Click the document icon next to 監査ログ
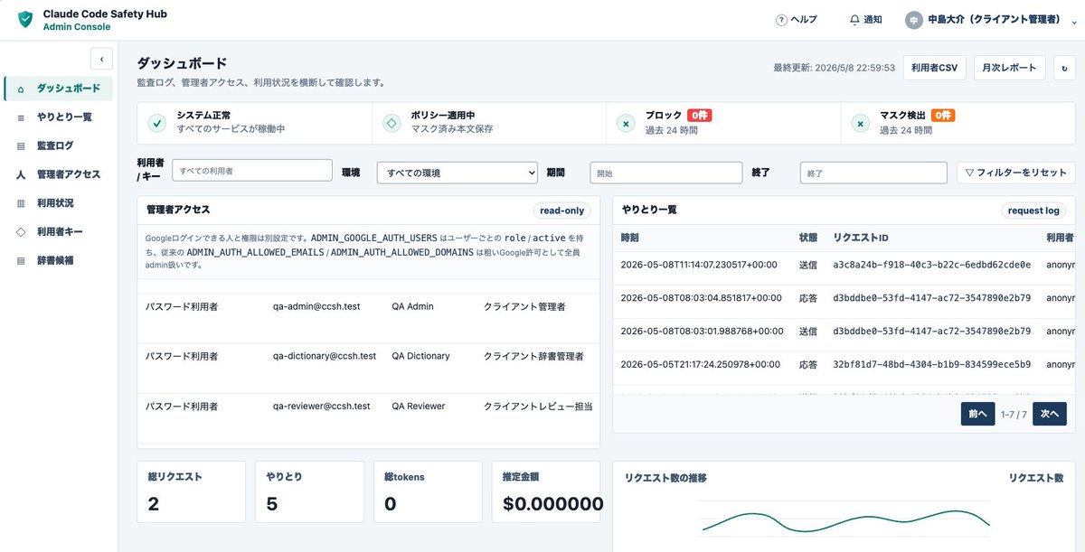 tap(21, 146)
